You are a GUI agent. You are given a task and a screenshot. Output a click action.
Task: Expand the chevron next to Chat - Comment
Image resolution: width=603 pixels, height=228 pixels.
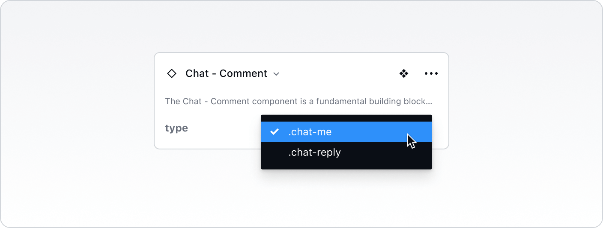pos(276,74)
